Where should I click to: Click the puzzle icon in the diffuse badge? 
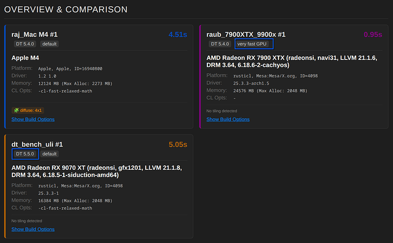17,110
